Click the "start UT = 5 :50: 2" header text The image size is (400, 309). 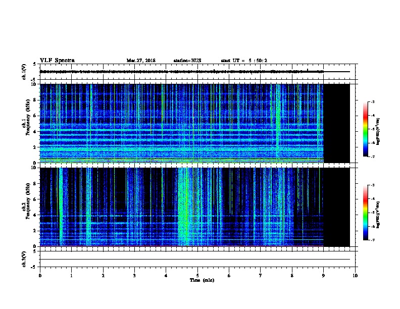pos(244,61)
